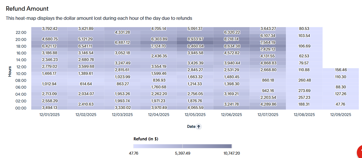Screen dimensions: 362x158
Task: Click the 6,487.12 cell on 12/03/2025
Action: point(122,42)
